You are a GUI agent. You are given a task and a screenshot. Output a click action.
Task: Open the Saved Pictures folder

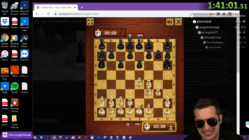click(x=15, y=121)
